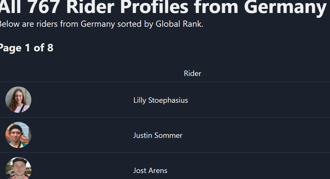Click the surname "Stoephasius" in the first row

pyautogui.click(x=168, y=100)
